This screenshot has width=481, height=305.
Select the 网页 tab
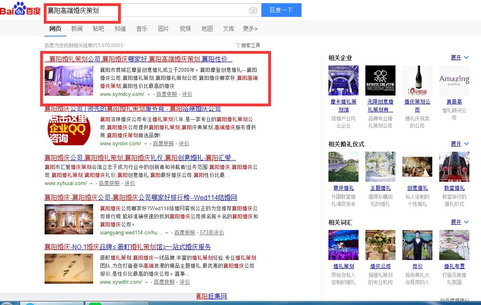point(55,28)
